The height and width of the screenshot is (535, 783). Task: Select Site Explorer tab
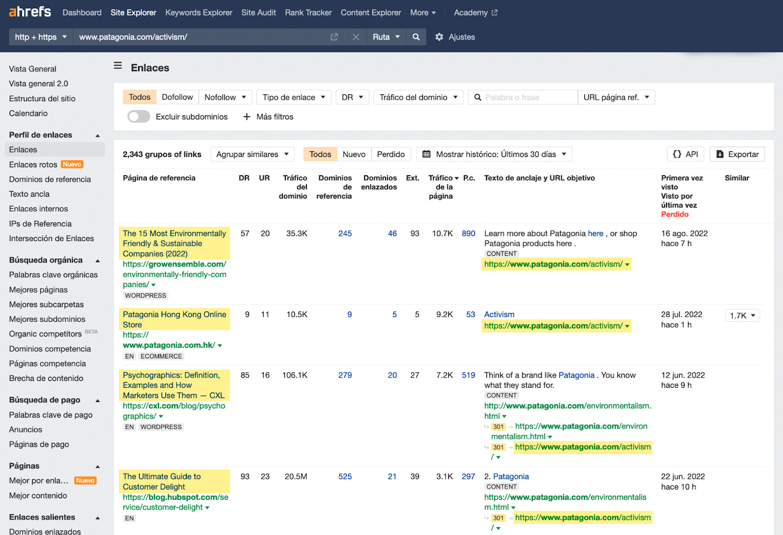(x=133, y=12)
